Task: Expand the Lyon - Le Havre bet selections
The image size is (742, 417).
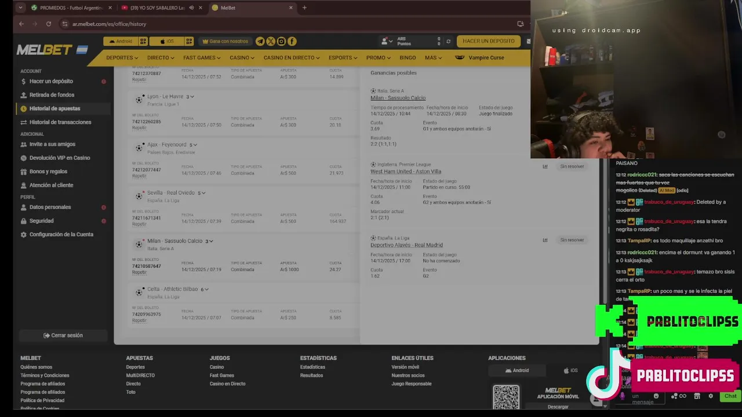Action: coord(191,97)
